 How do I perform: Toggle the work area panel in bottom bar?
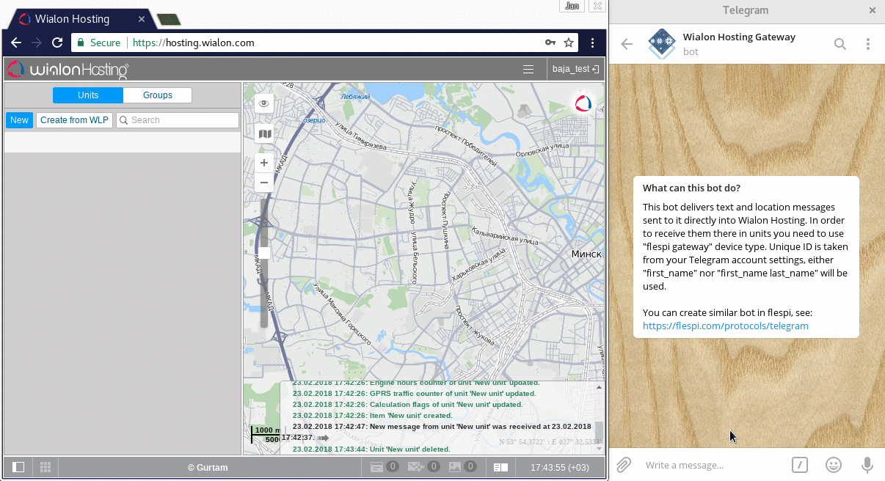[x=19, y=467]
